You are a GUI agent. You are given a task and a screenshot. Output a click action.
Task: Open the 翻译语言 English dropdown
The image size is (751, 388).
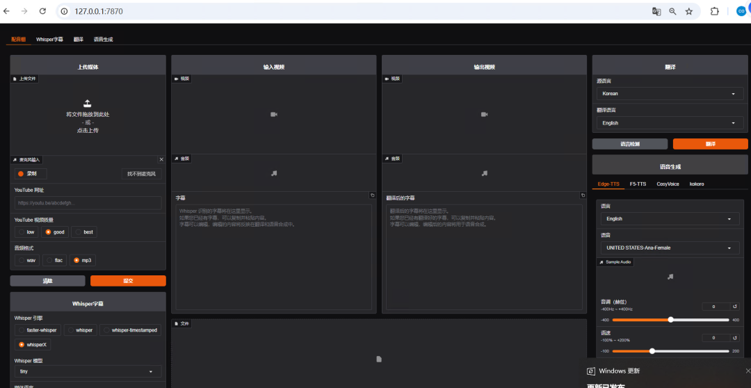click(670, 123)
